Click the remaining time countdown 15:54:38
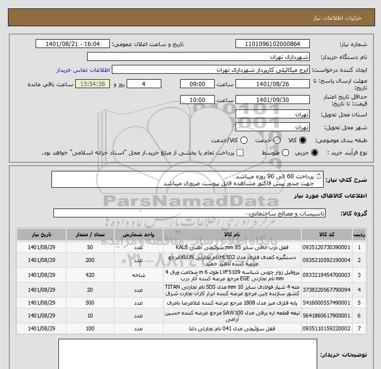Screen dimensions: 381x369 (x=93, y=84)
